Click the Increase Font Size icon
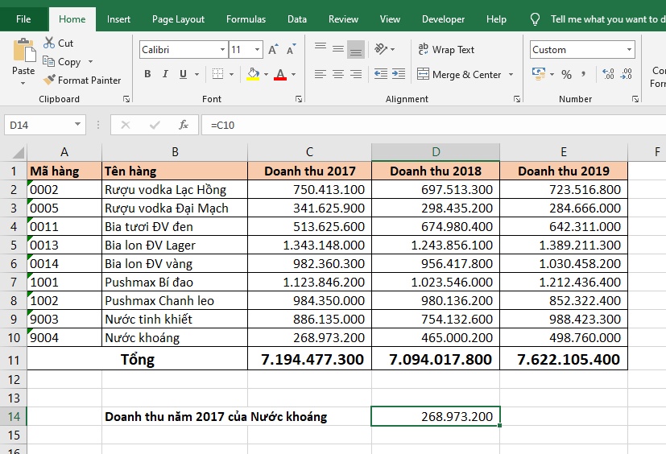 (x=273, y=50)
